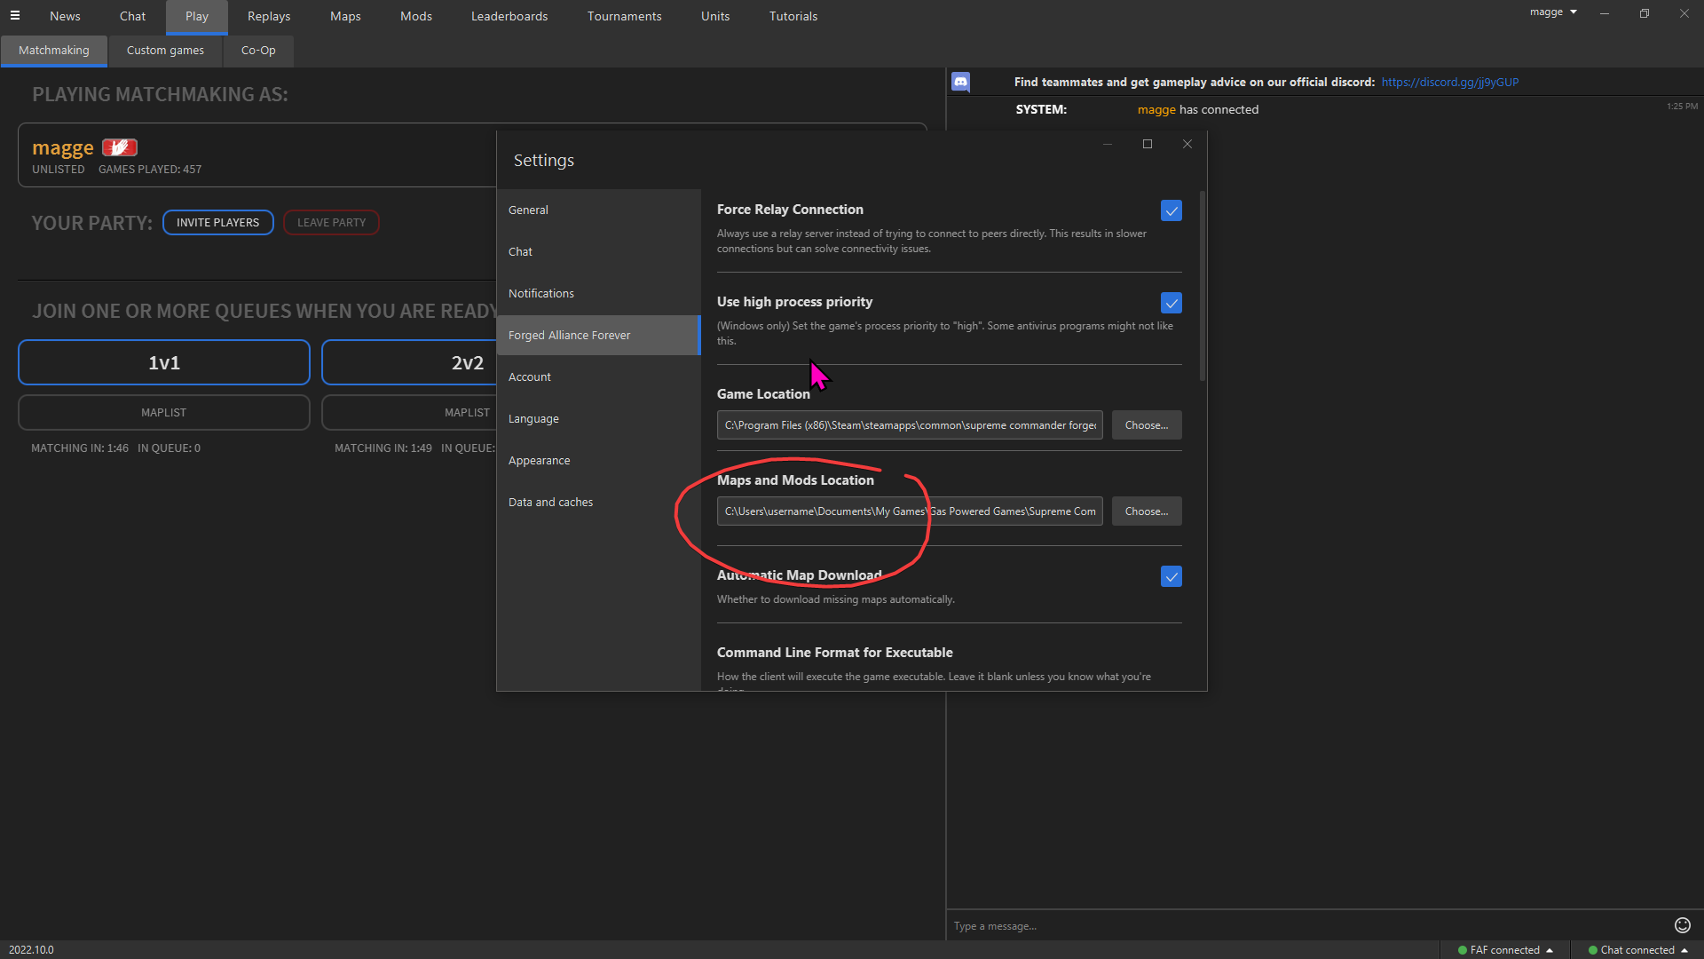
Task: Open the News tab
Action: point(65,16)
